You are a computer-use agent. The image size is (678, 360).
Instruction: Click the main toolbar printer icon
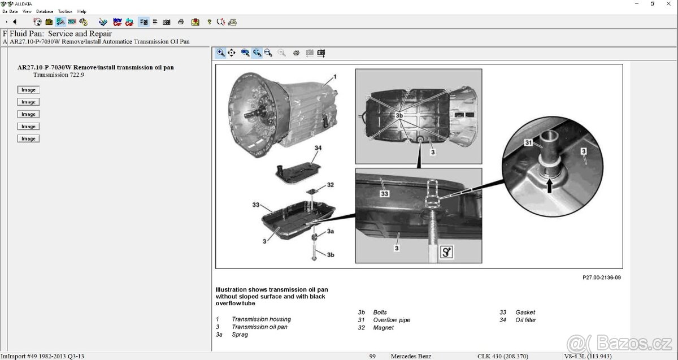click(181, 22)
